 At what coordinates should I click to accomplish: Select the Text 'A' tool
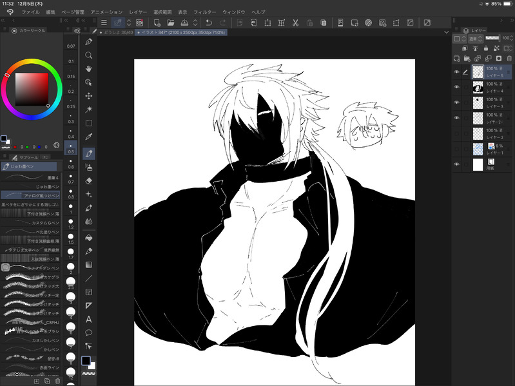pos(89,319)
